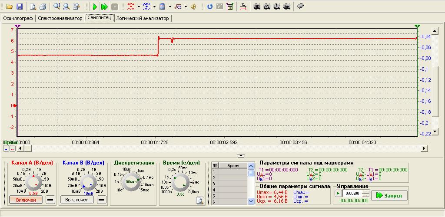Image resolution: width=445 pixels, height=217 pixels.
Task: Switch to the Осциллограф tab
Action: (18, 18)
